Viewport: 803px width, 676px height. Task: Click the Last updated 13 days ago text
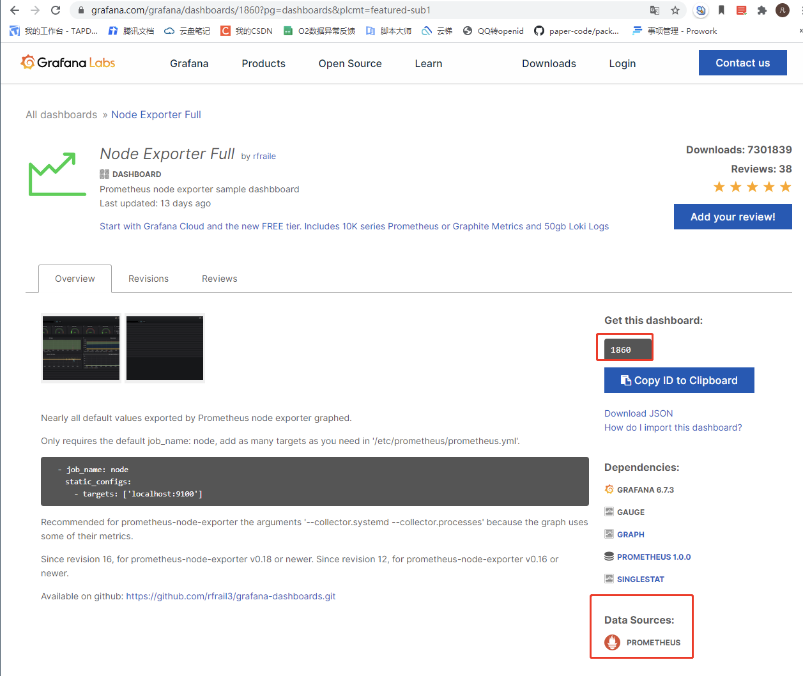pos(155,203)
